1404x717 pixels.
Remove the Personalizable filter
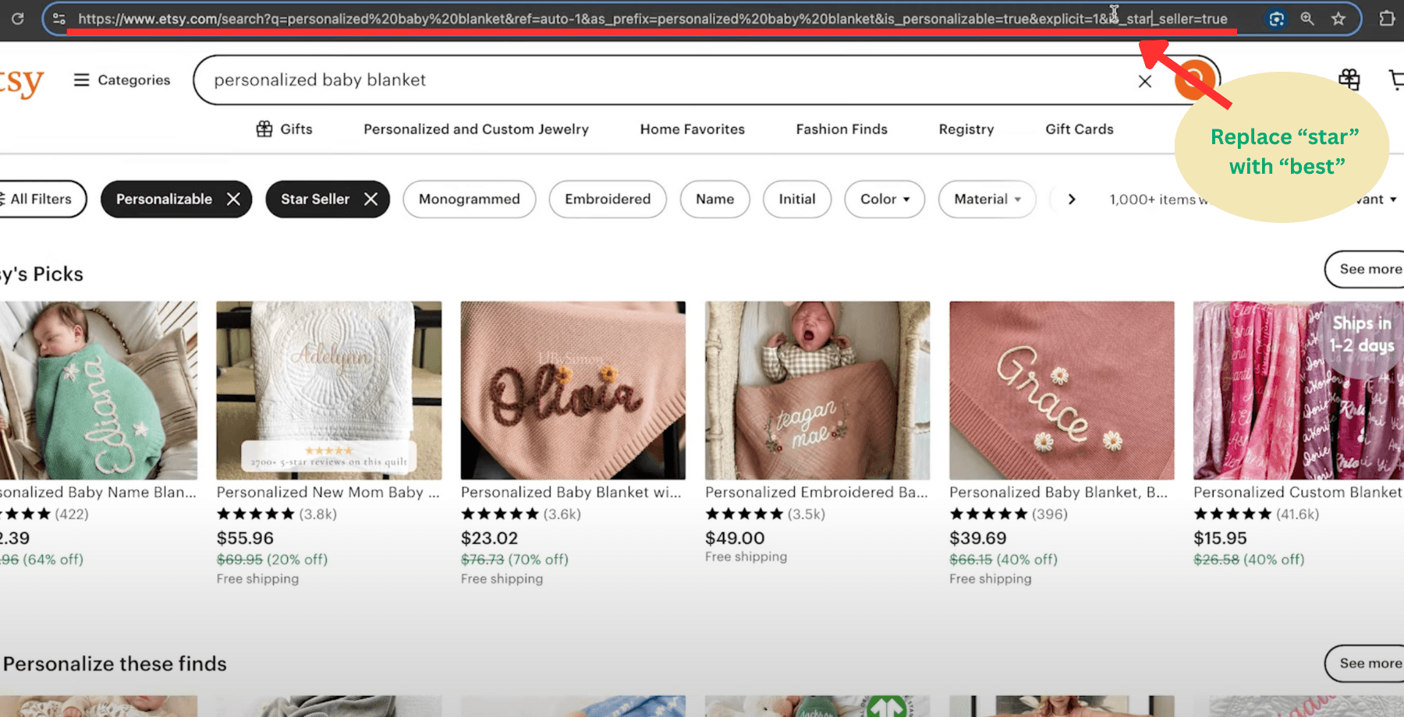(233, 200)
